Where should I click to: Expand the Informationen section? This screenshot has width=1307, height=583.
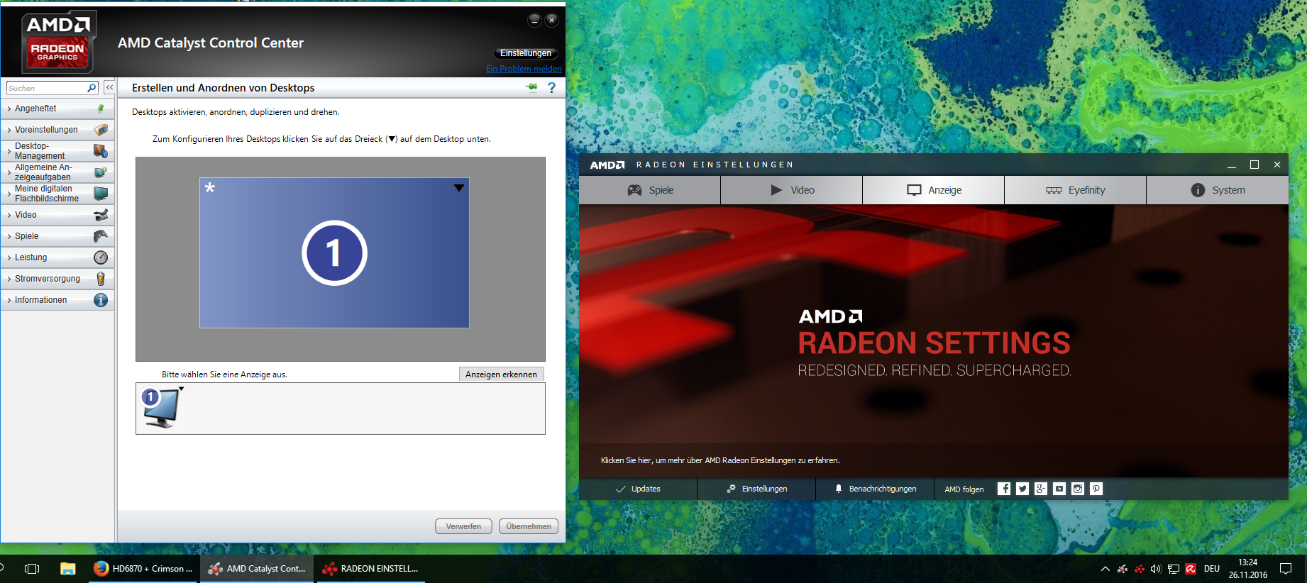tap(9, 300)
